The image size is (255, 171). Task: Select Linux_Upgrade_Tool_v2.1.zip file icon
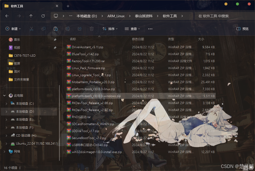pos(69,75)
